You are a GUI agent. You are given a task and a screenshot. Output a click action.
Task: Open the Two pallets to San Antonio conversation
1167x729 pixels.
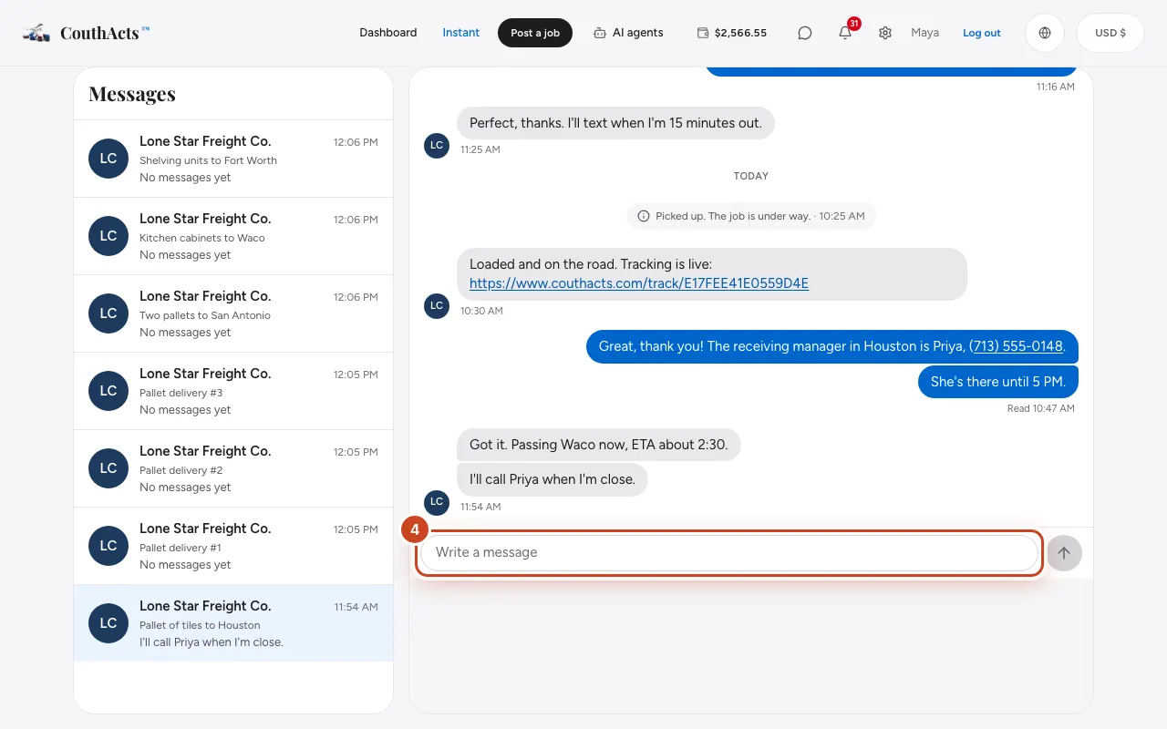(233, 313)
